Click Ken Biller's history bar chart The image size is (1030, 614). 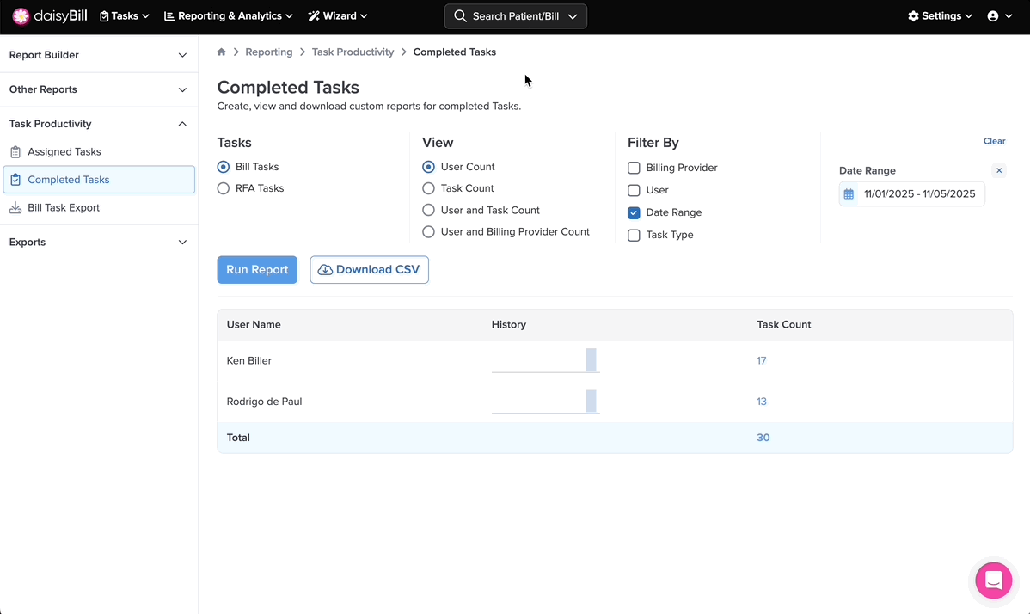(545, 361)
